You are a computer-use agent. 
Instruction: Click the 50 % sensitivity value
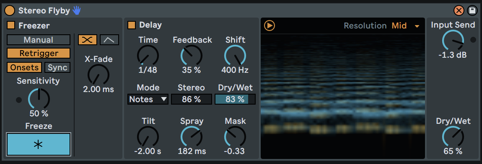[x=39, y=114]
